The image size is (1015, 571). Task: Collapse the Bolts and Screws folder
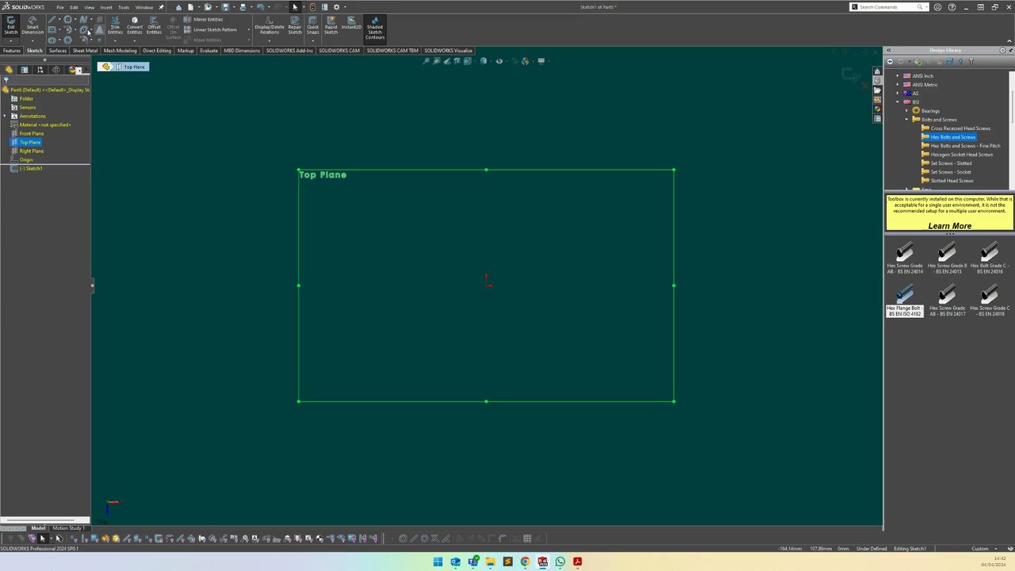[x=906, y=120]
